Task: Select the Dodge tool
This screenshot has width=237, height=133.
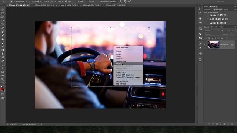Action: (3, 57)
